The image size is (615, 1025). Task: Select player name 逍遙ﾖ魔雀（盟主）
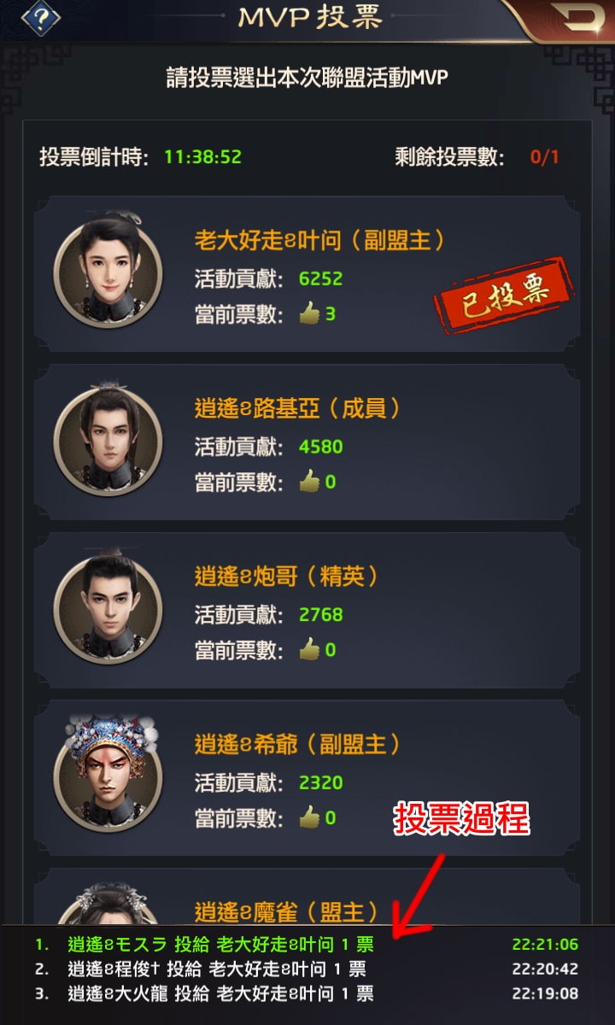click(287, 912)
